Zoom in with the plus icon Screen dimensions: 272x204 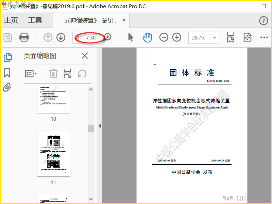coord(177,37)
